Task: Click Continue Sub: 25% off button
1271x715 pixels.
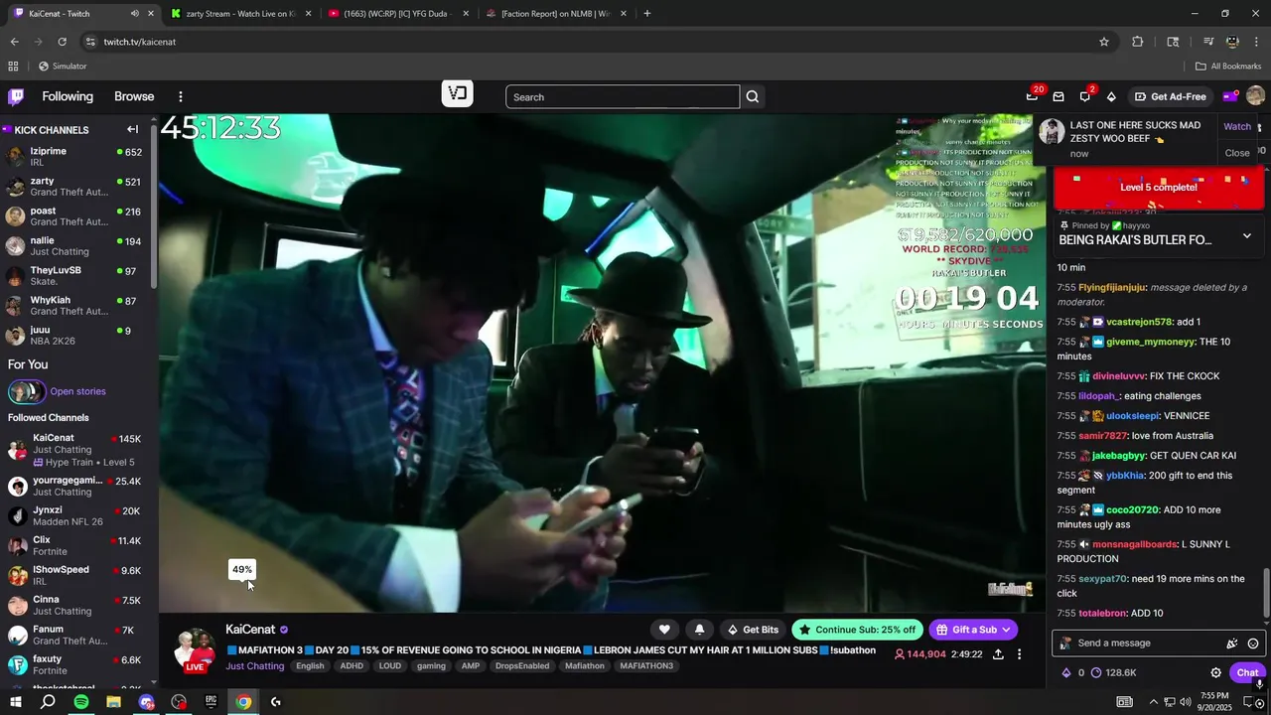Action: click(x=858, y=630)
